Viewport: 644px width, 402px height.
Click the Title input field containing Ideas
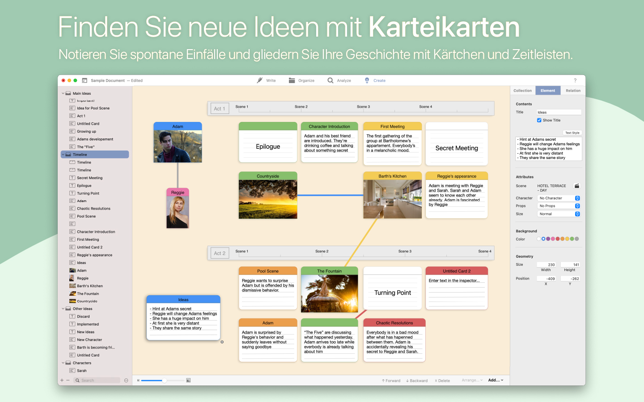(559, 112)
